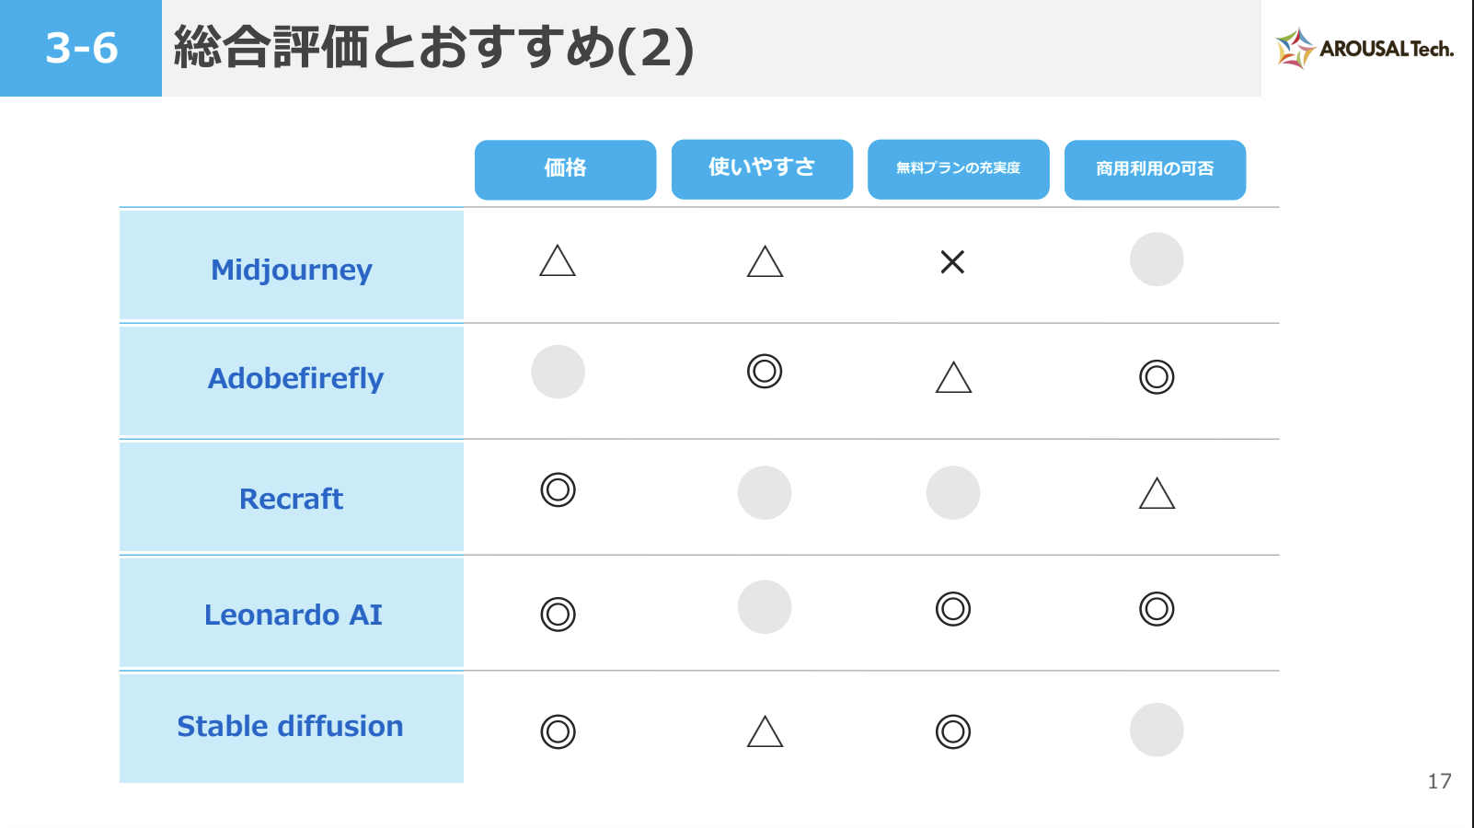The image size is (1474, 828).
Task: Click the Recraft row label
Action: 292,499
